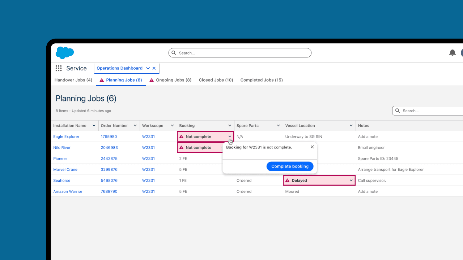Click warning icon in Eagle Explorer booking cell
463x260 pixels.
pos(182,136)
